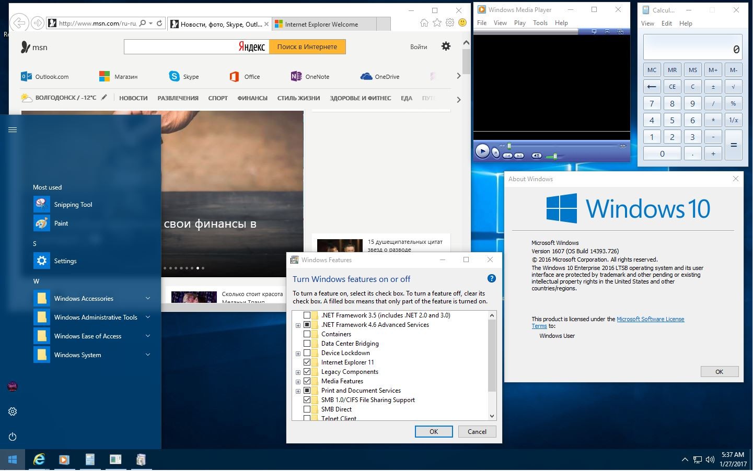Open Internet Explorer from the taskbar
753x471 pixels.
coord(39,460)
